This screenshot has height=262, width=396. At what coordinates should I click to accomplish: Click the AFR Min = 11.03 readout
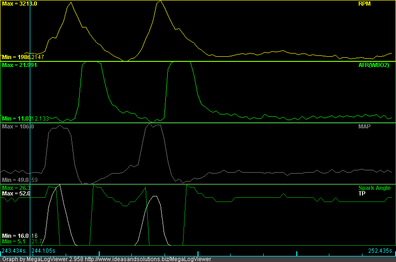coord(16,119)
